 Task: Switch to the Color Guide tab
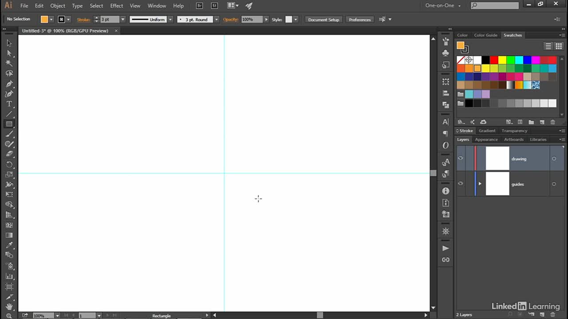coord(485,35)
